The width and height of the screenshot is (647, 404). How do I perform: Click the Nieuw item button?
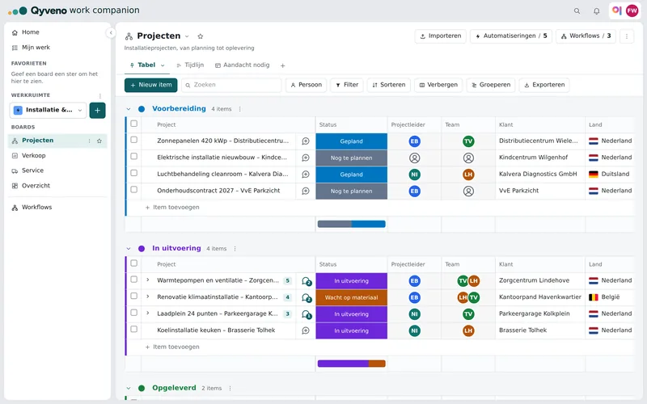tap(151, 85)
